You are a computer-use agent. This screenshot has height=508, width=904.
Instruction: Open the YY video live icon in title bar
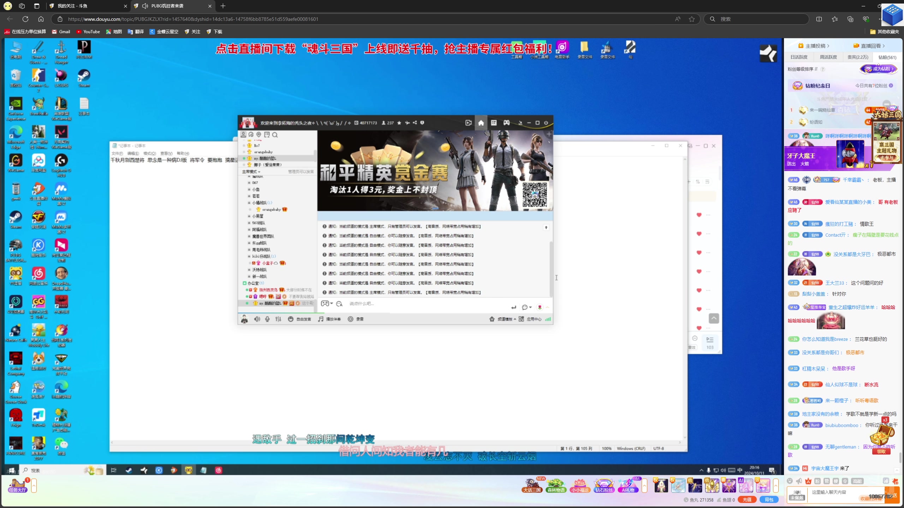(468, 123)
